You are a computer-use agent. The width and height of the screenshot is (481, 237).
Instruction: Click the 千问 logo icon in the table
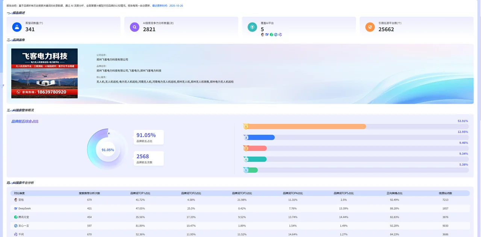16,234
